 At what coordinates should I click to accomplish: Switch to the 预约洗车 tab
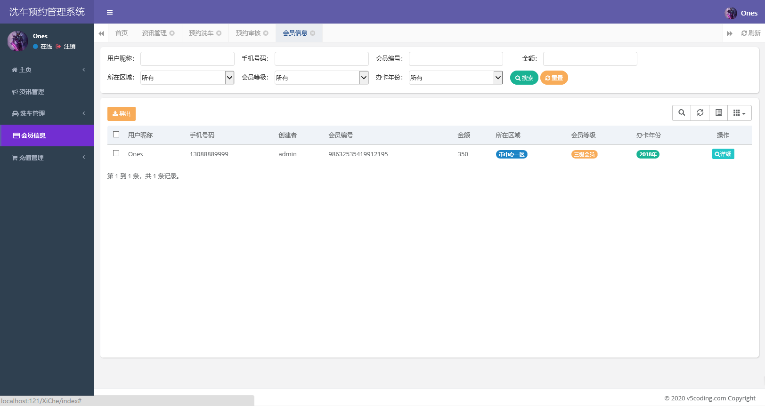pos(201,33)
